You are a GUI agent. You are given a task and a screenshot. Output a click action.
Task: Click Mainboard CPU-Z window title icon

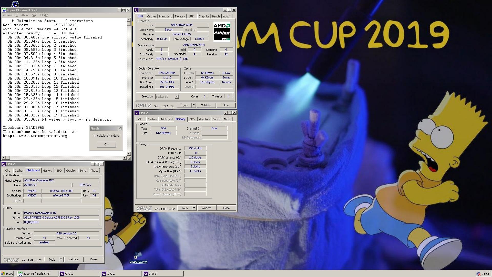click(4, 164)
